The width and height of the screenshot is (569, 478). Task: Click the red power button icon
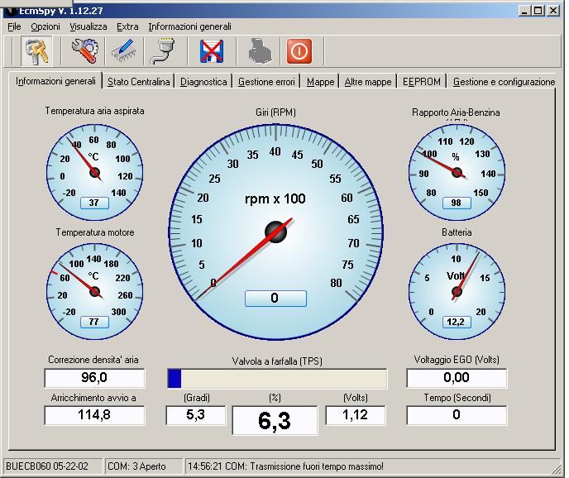(x=299, y=51)
